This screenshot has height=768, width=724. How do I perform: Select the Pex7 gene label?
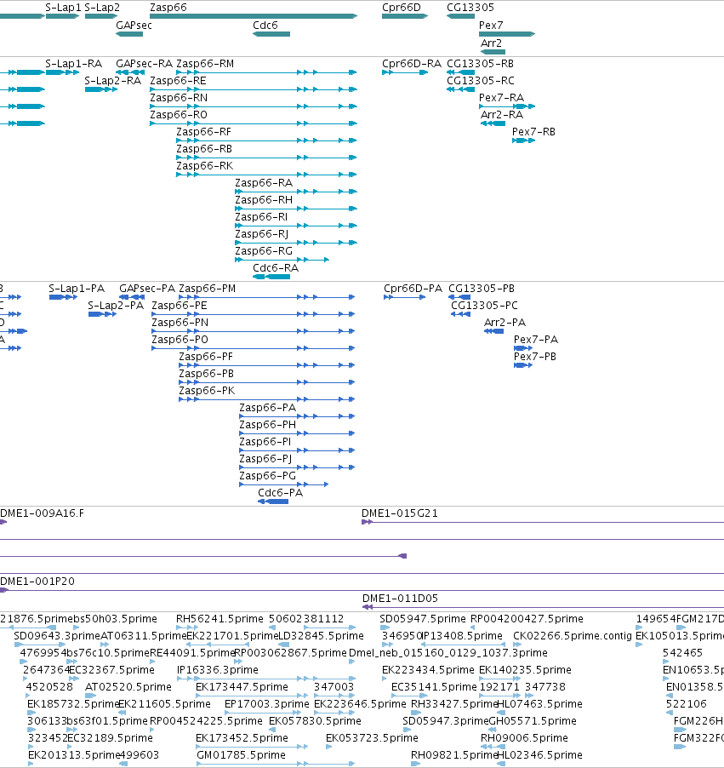491,25
